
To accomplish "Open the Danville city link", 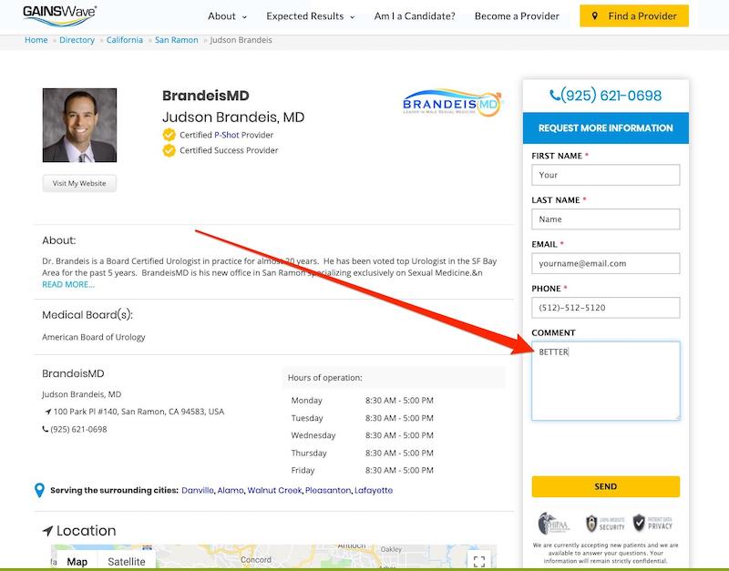I will [198, 490].
